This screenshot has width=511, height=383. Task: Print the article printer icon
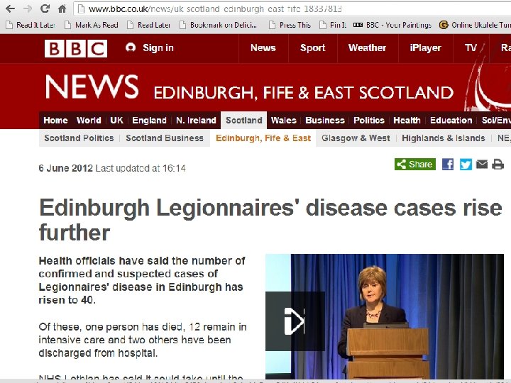[x=498, y=164]
